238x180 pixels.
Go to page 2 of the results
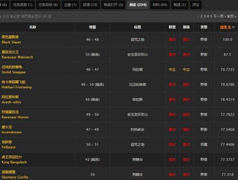[x=201, y=16]
